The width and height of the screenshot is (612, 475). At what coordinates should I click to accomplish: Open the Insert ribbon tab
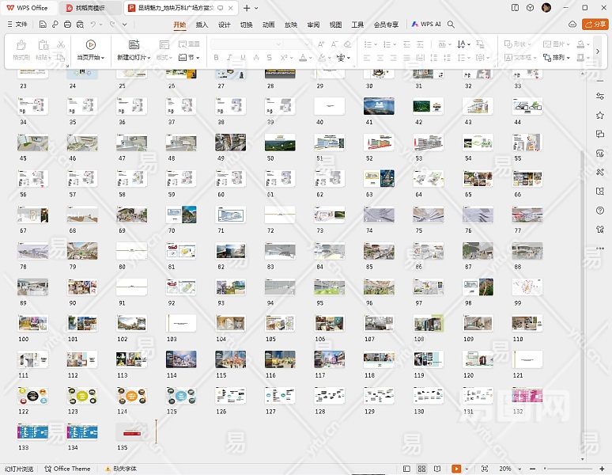[x=202, y=25]
